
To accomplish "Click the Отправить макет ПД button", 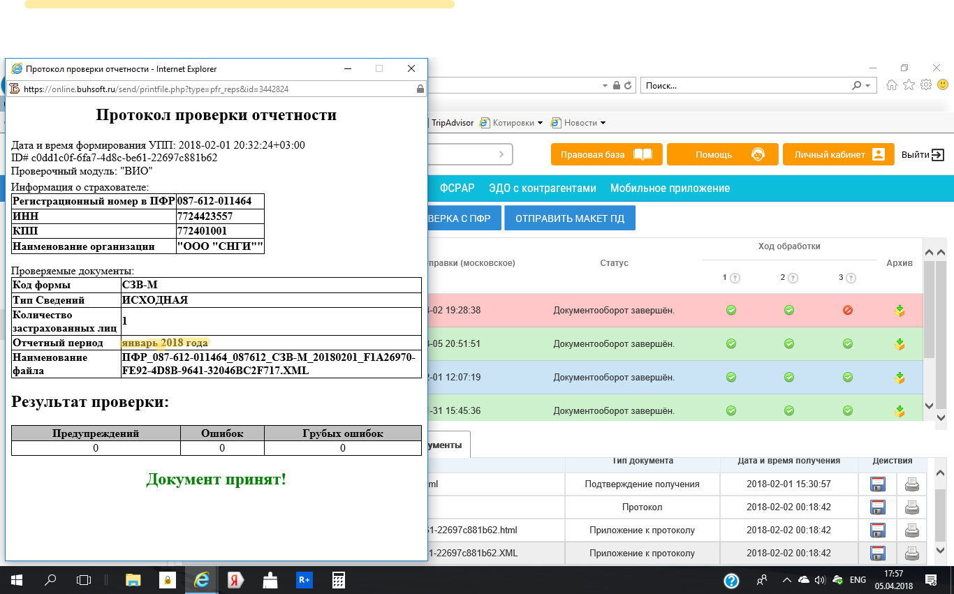I will (x=570, y=218).
